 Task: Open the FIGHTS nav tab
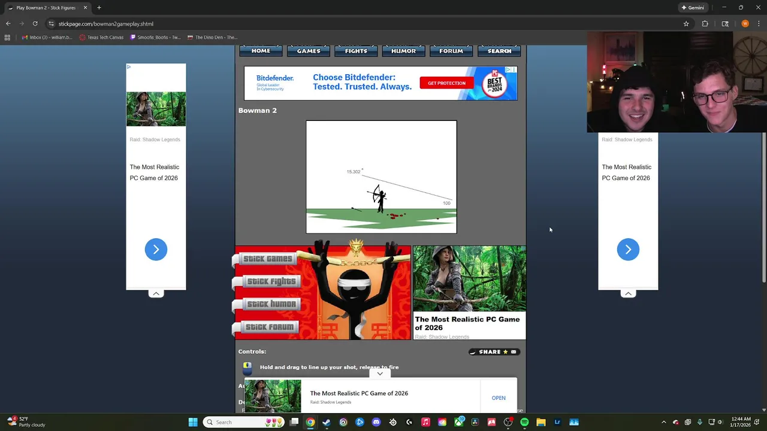[x=356, y=51]
